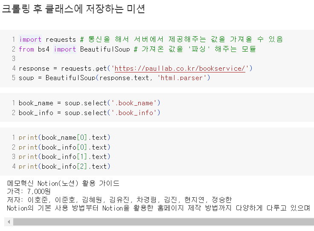Click the 'print(book_info[2].text)' line
This screenshot has height=231, width=314.
tap(64, 166)
